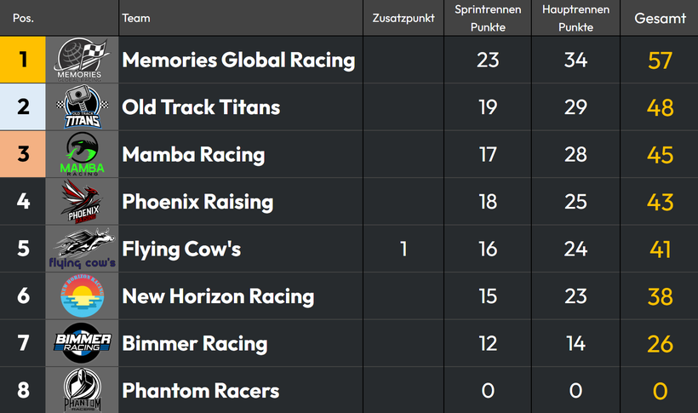Click the bronze position 3 cell

[23, 154]
